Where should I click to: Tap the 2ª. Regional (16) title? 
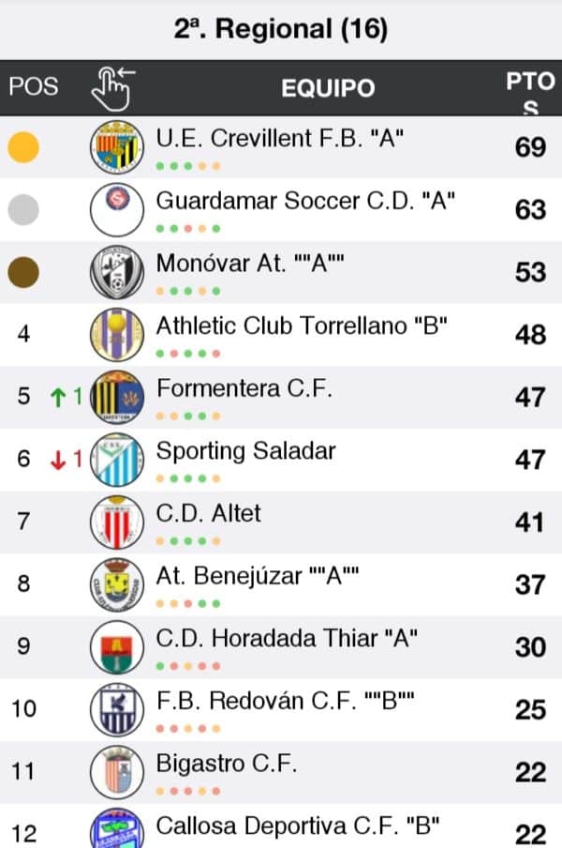tap(281, 29)
